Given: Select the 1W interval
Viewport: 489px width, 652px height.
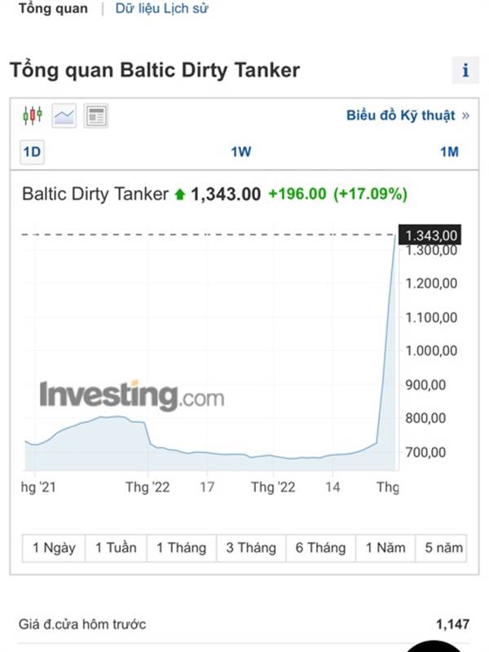Looking at the screenshot, I should coord(241,152).
